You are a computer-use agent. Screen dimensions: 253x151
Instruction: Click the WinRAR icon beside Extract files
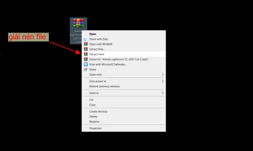86,49
